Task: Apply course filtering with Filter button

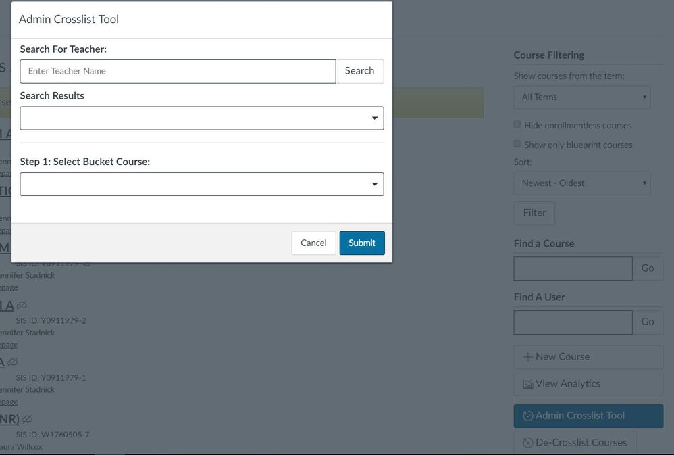Action: (x=534, y=213)
